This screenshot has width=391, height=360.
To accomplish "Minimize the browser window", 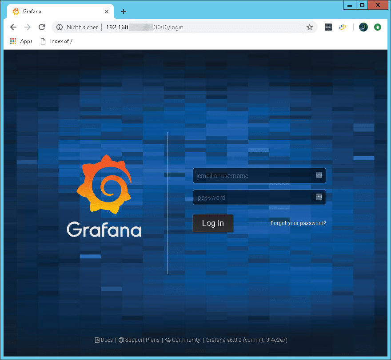I will pos(350,5).
